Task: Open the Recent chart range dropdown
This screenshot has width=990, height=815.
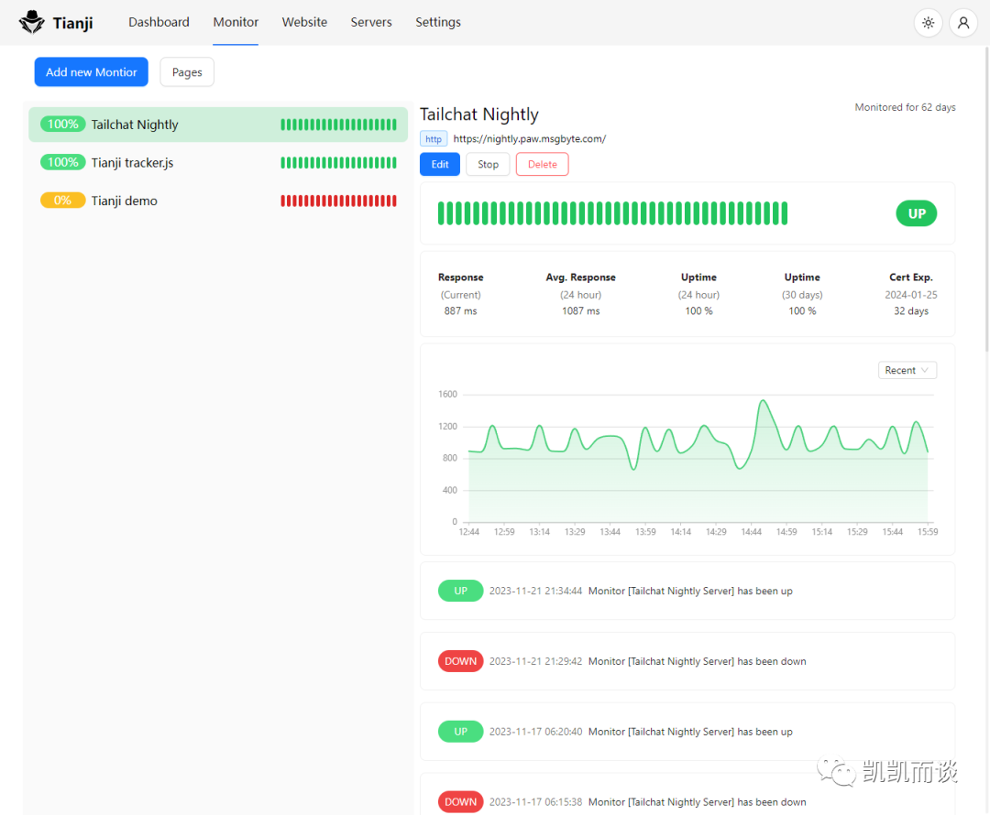Action: [x=907, y=370]
